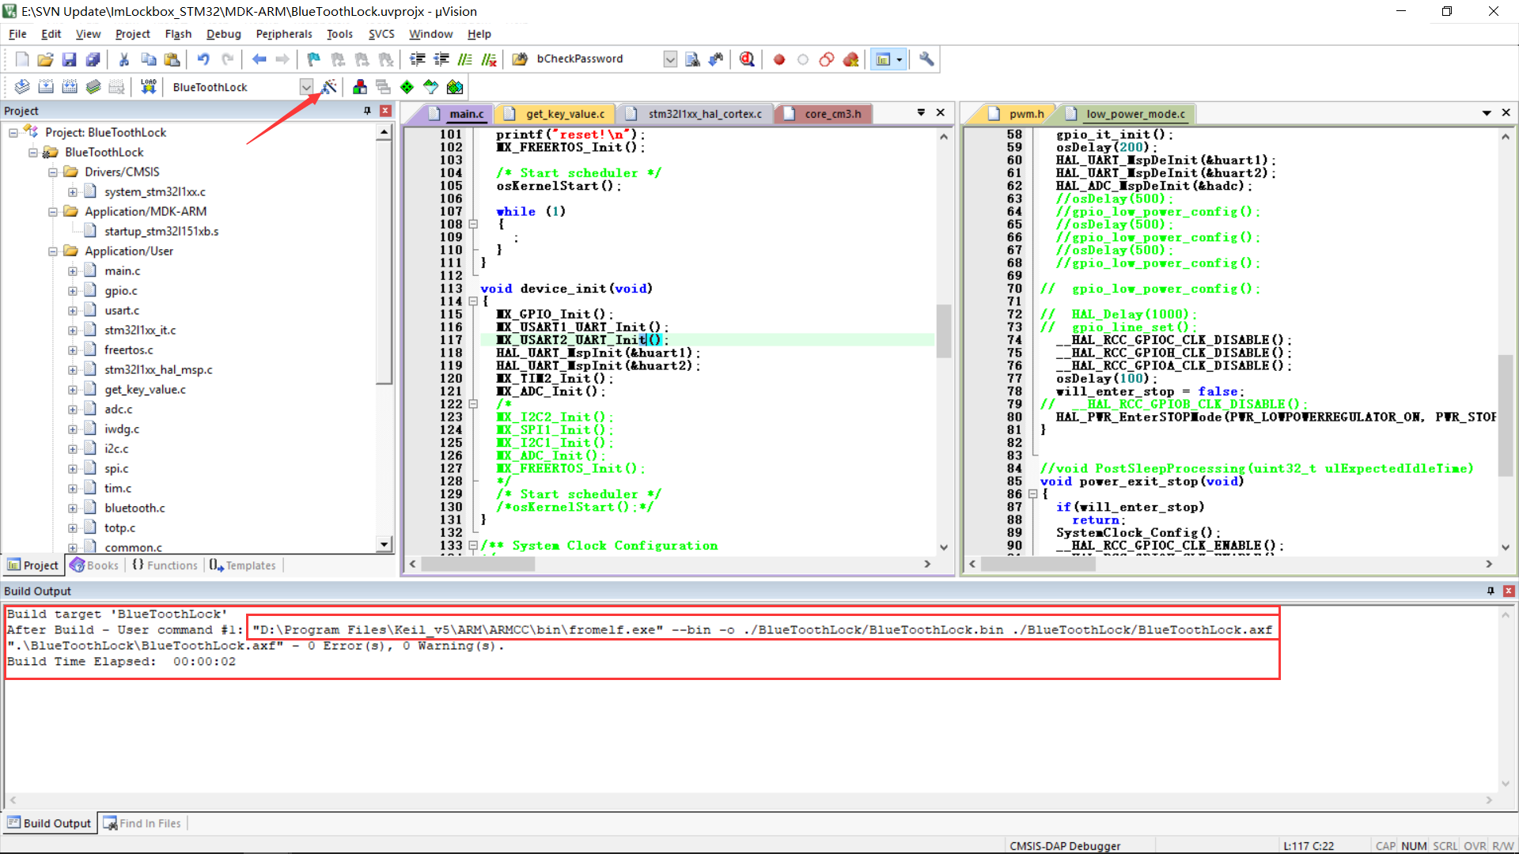Pin the Project panel
1519x854 pixels.
pos(366,111)
